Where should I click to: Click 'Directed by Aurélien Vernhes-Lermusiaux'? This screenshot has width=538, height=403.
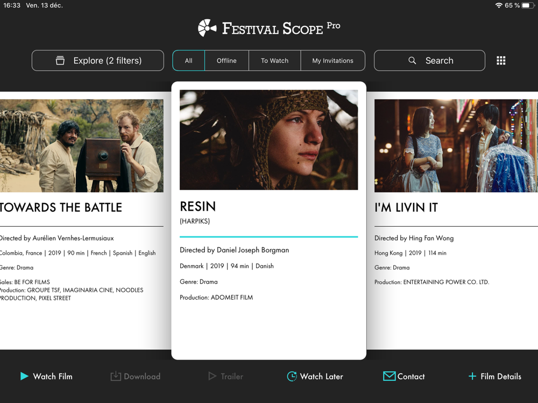coord(56,238)
